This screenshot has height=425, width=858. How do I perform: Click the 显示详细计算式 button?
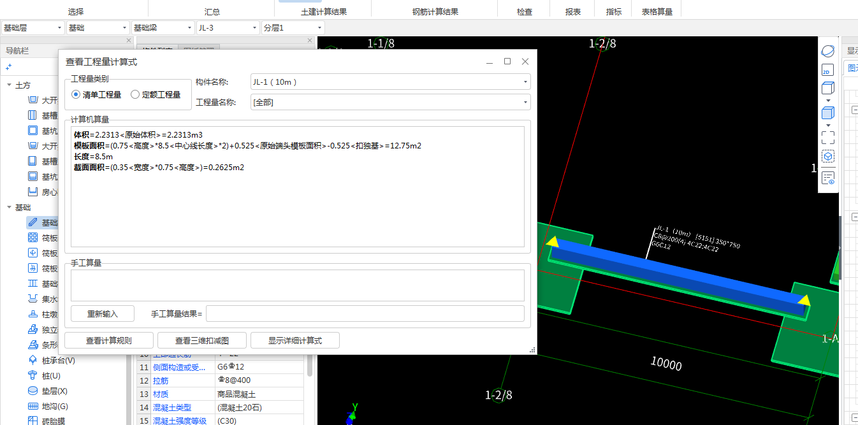pos(295,340)
